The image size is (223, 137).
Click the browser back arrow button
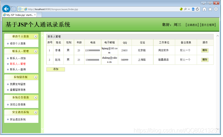pos(6,9)
